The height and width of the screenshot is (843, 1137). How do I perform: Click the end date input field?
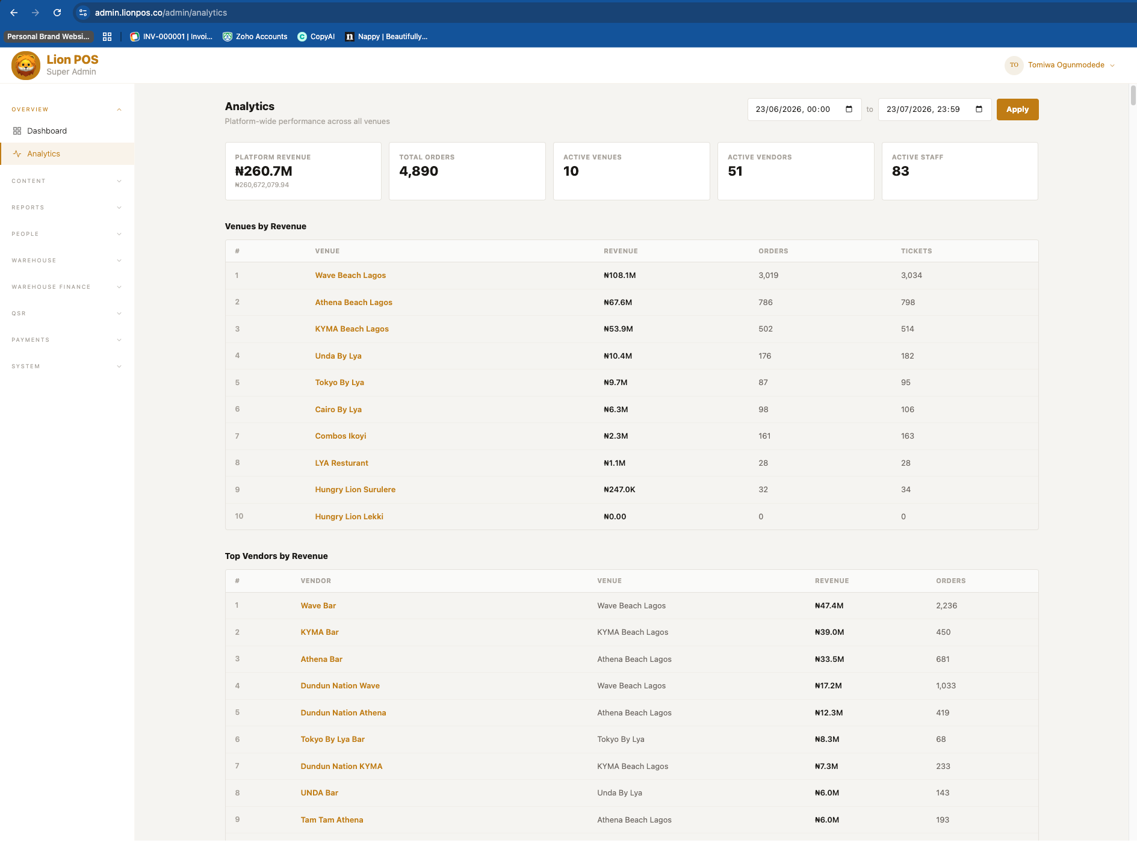click(934, 110)
